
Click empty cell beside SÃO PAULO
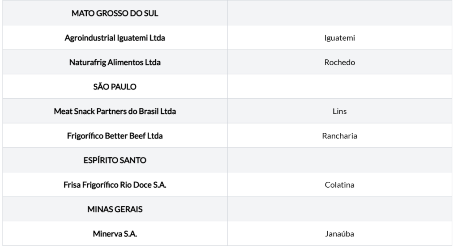click(x=340, y=86)
